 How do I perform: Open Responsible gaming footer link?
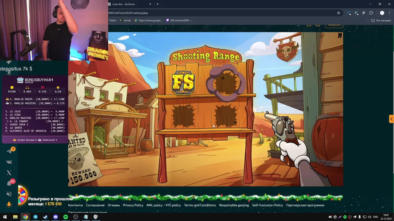(x=234, y=205)
